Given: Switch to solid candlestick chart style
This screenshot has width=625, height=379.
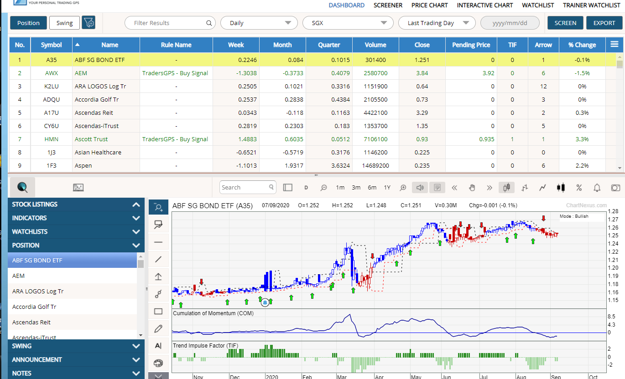Looking at the screenshot, I should coord(561,187).
